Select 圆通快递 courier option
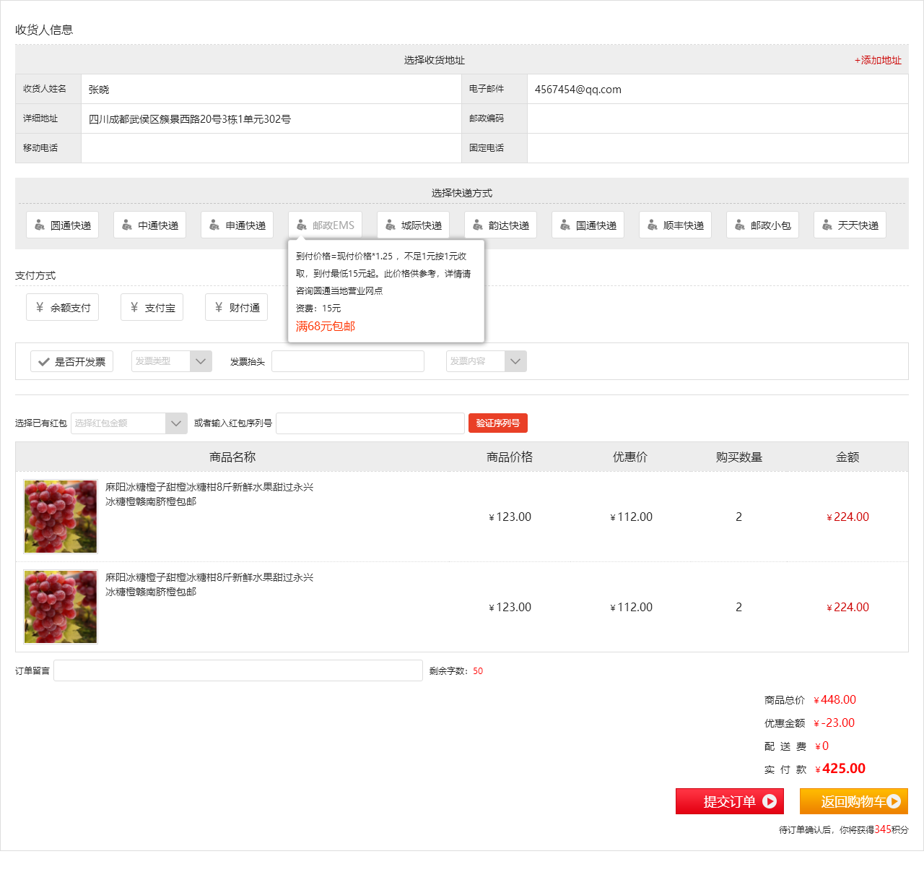This screenshot has height=893, width=924. point(63,225)
